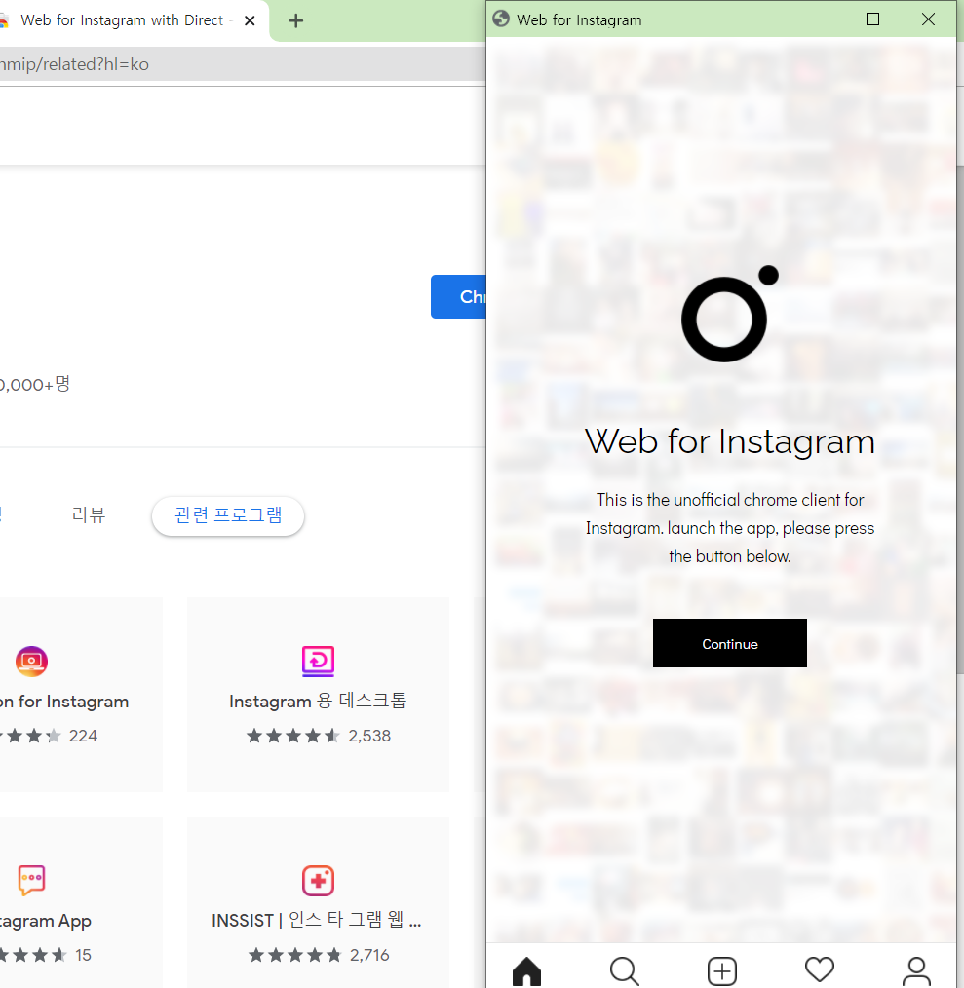Viewport: 964px width, 988px height.
Task: Open a new Chrome tab
Action: (295, 20)
